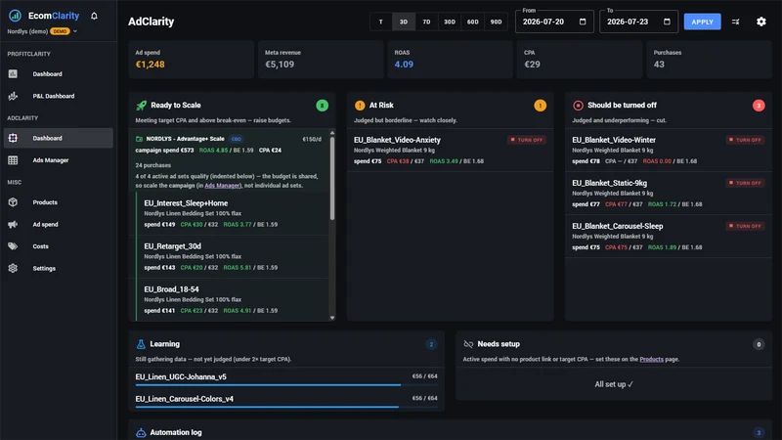782x440 pixels.
Task: Click the Needs setup count badge
Action: tap(759, 344)
